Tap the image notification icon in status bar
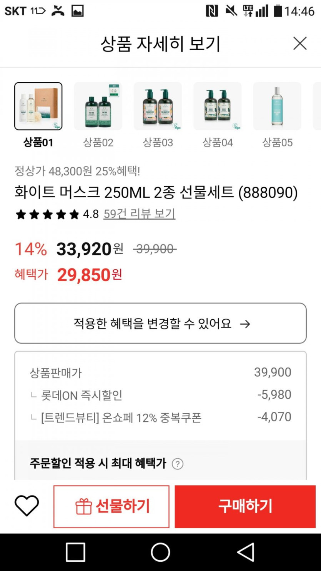Image resolution: width=321 pixels, height=571 pixels. pos(78,11)
